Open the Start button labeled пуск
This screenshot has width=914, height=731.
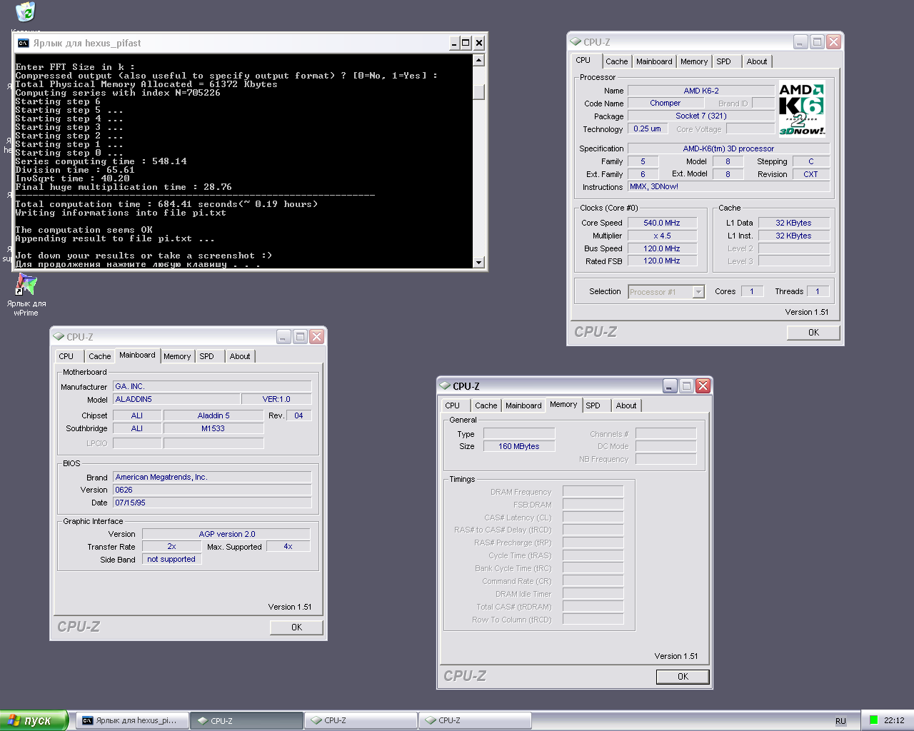pos(34,720)
